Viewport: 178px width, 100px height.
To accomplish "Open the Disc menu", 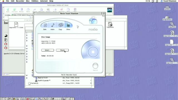I will 28,1.
